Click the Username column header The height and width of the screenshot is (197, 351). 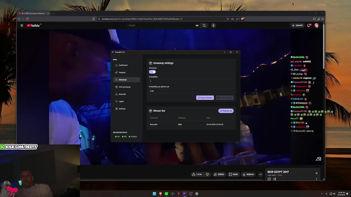pyautogui.click(x=154, y=118)
